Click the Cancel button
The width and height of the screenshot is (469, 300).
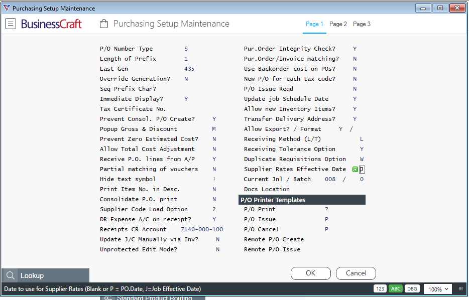356,273
